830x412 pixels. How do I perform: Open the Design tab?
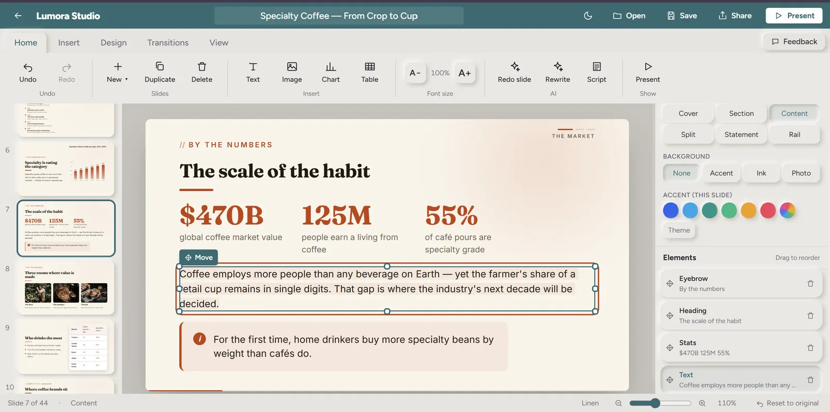point(114,43)
